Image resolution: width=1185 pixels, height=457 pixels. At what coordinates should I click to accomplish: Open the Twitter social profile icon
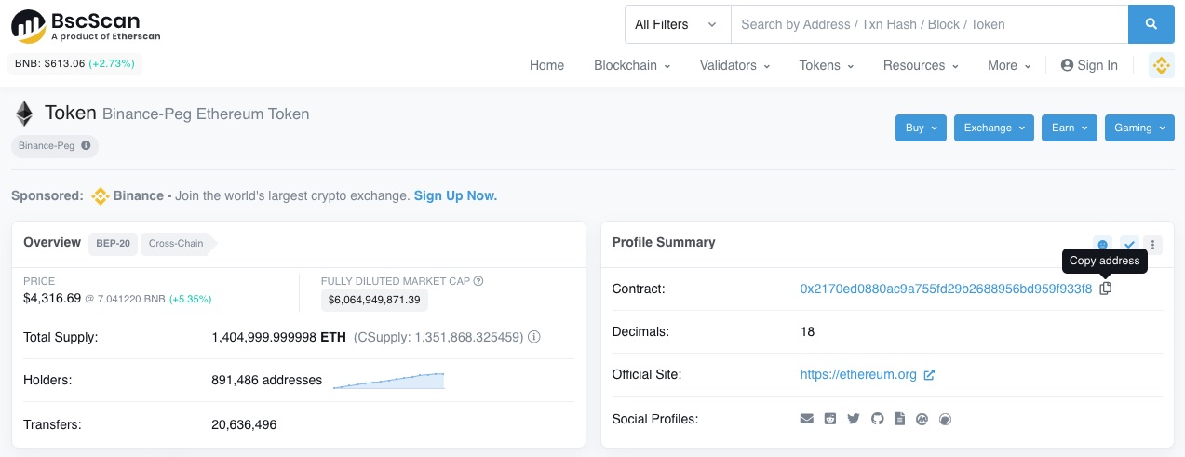(x=854, y=419)
